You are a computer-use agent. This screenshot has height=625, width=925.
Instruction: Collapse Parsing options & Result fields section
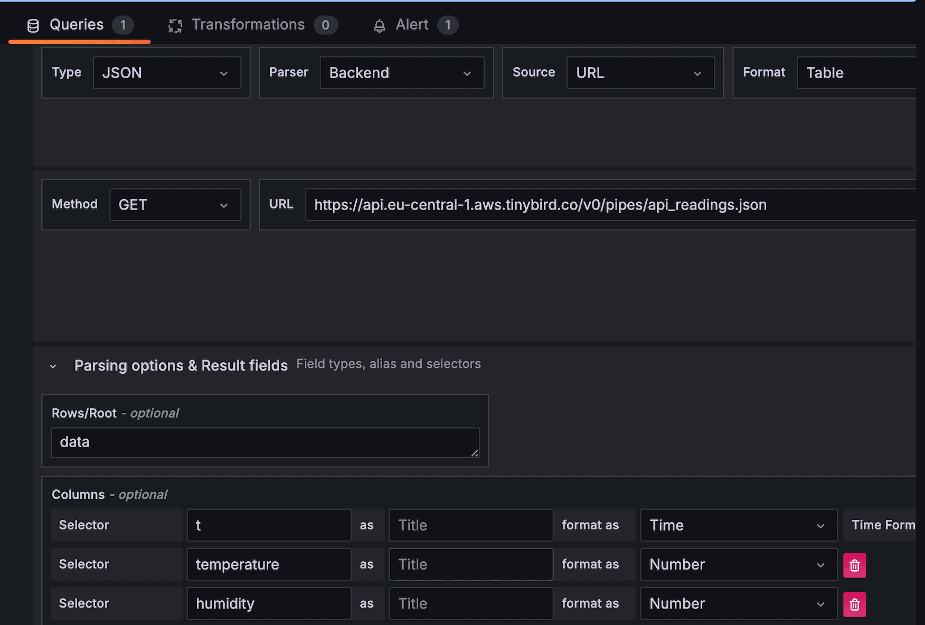coord(53,366)
